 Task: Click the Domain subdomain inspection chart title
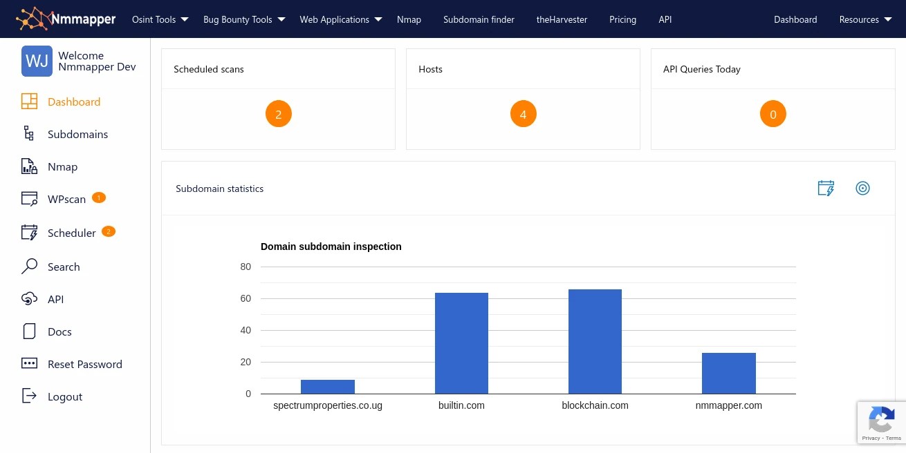[x=331, y=247]
